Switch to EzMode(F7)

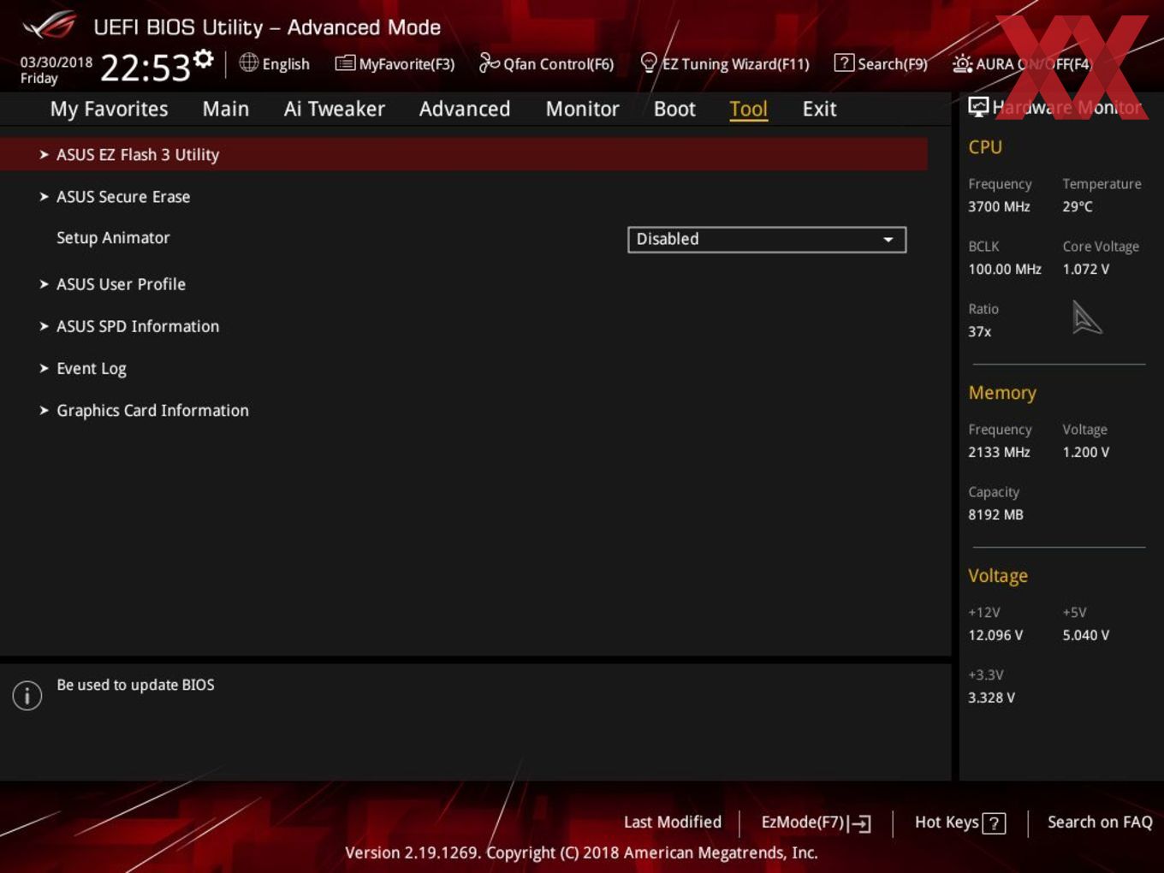coord(803,823)
